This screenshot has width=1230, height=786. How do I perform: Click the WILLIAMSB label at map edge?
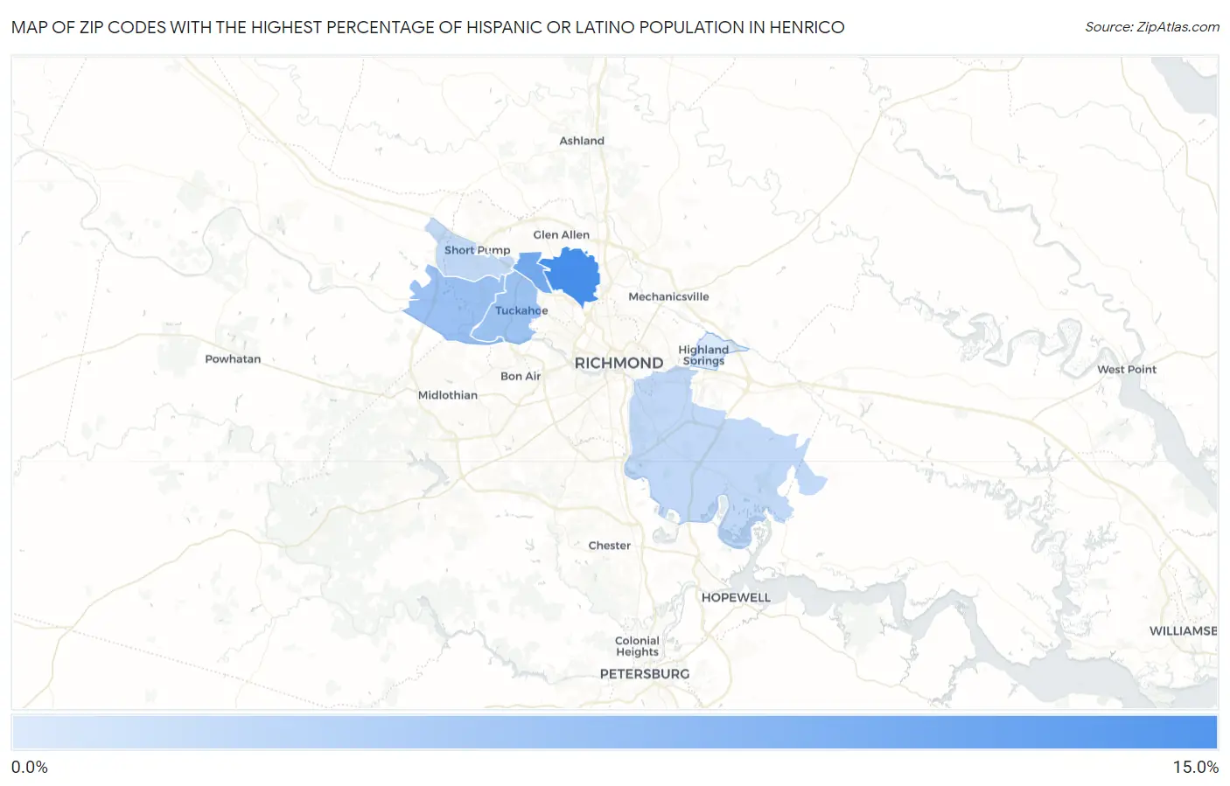point(1183,631)
